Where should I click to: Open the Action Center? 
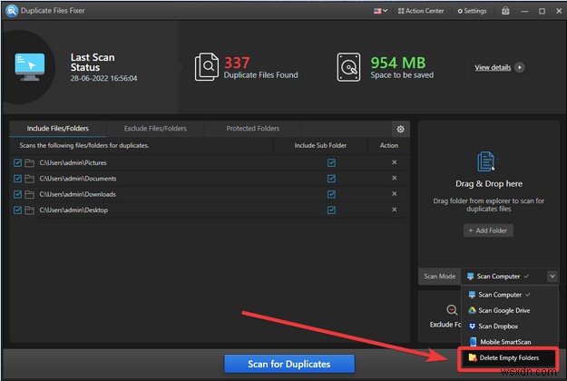tap(421, 11)
